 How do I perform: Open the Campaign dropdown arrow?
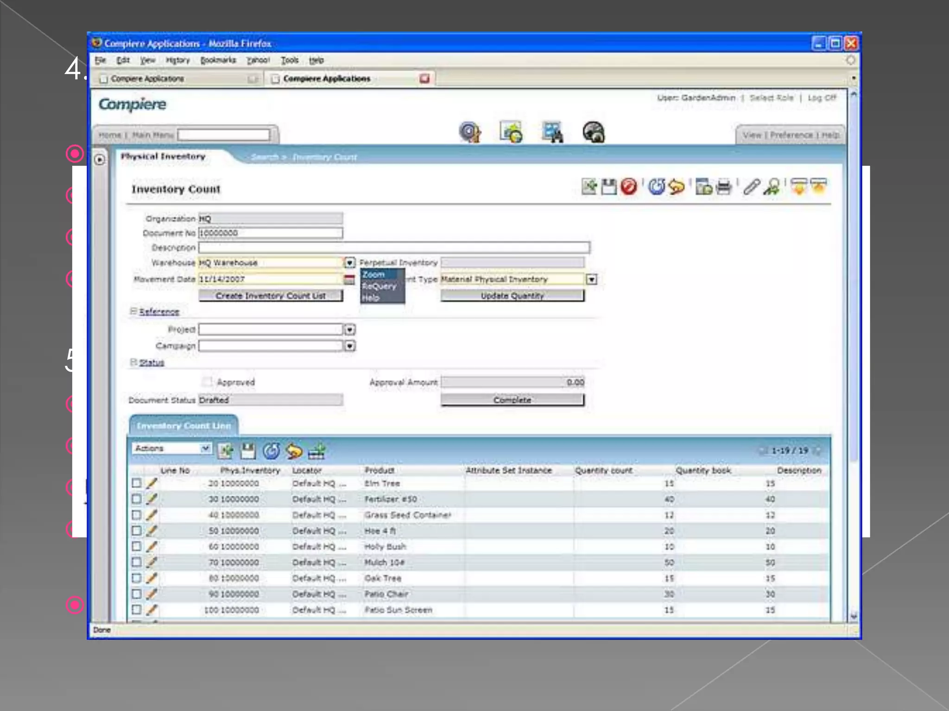point(350,346)
